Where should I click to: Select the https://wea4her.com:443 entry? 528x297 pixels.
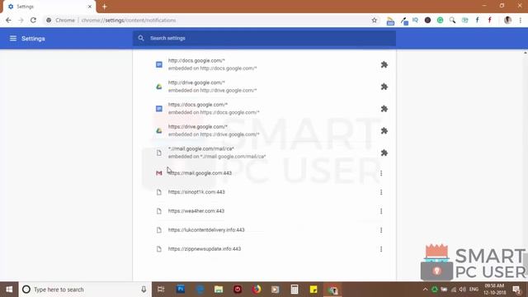click(x=196, y=211)
